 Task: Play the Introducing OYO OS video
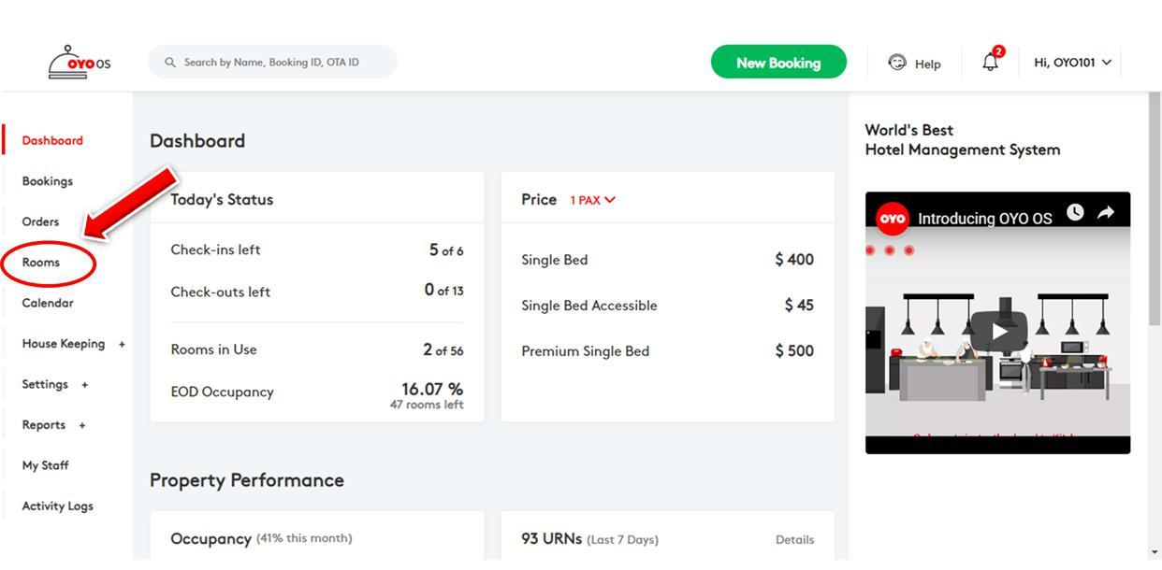(997, 331)
